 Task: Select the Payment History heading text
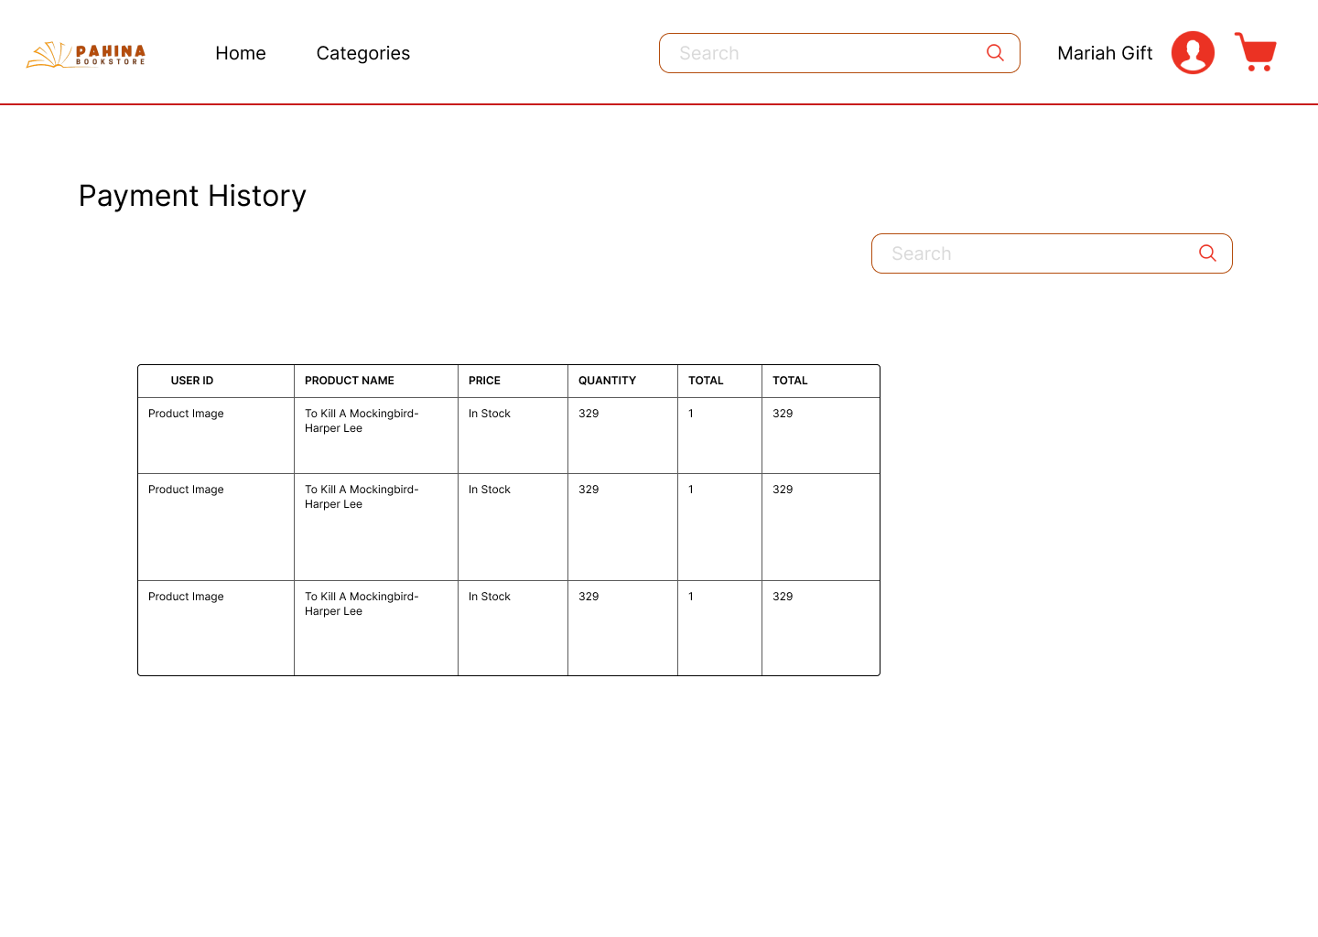tap(192, 196)
